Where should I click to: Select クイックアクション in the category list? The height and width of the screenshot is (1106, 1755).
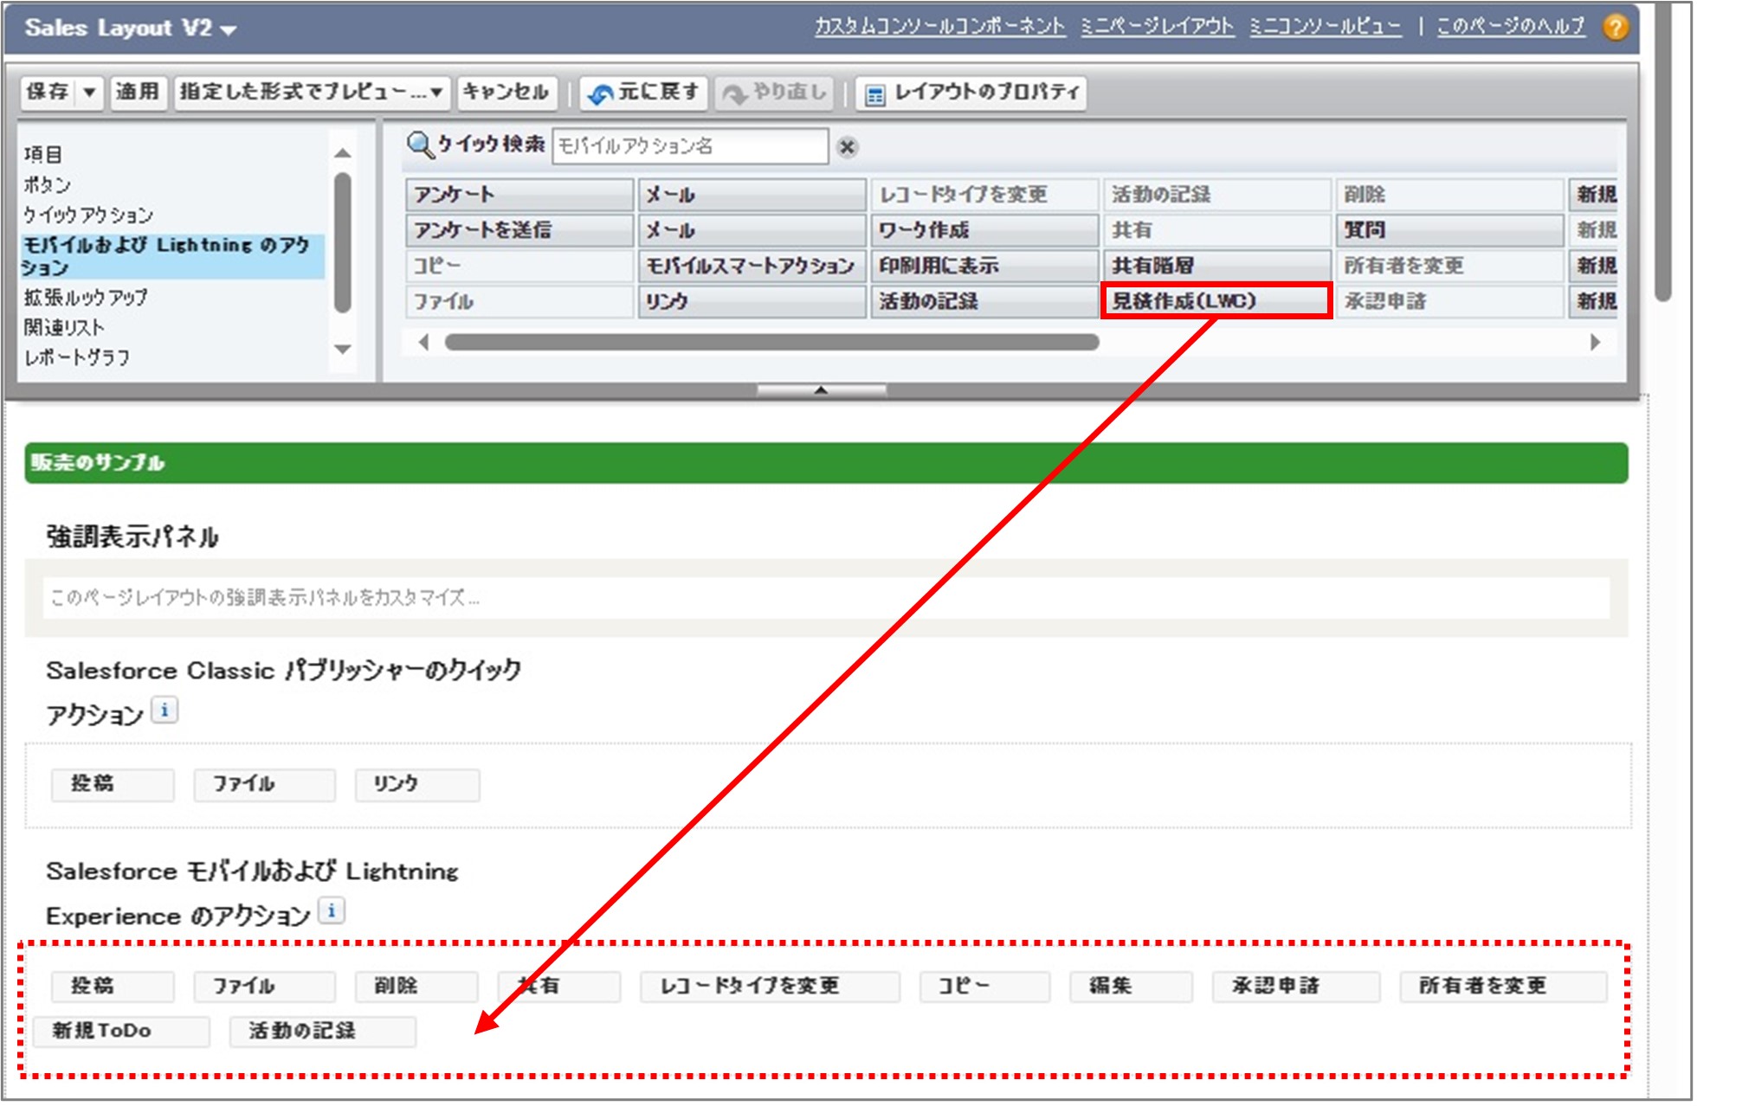tap(88, 215)
